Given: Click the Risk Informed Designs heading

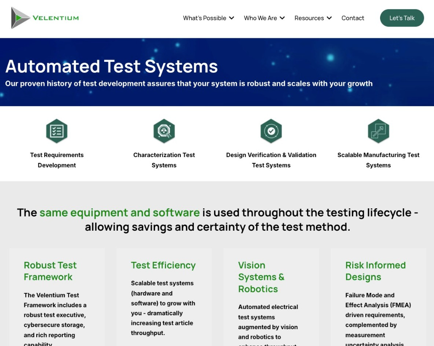Looking at the screenshot, I should 375,271.
